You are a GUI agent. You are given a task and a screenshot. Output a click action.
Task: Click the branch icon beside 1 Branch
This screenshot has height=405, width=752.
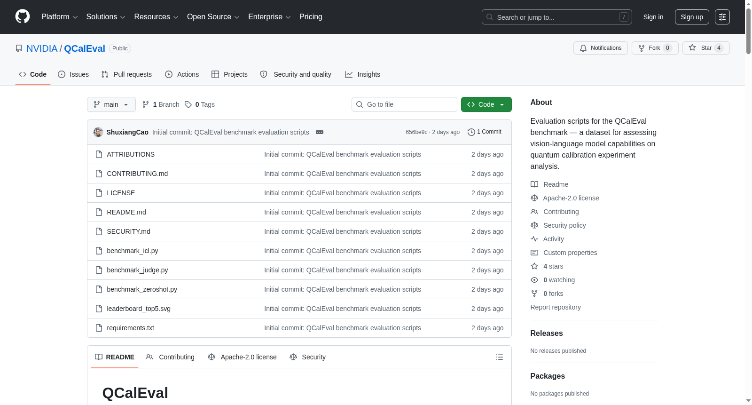(x=146, y=104)
